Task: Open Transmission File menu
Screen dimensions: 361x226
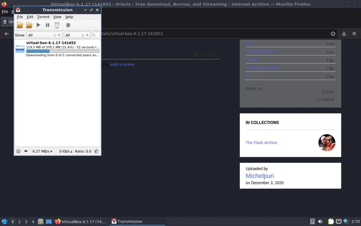Action: tap(20, 17)
